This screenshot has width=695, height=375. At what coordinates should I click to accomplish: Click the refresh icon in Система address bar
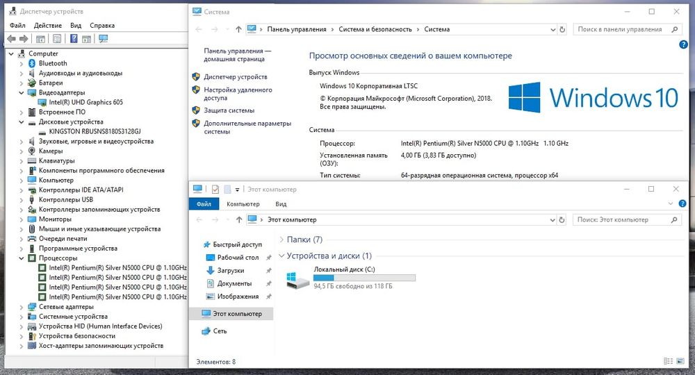pos(562,29)
